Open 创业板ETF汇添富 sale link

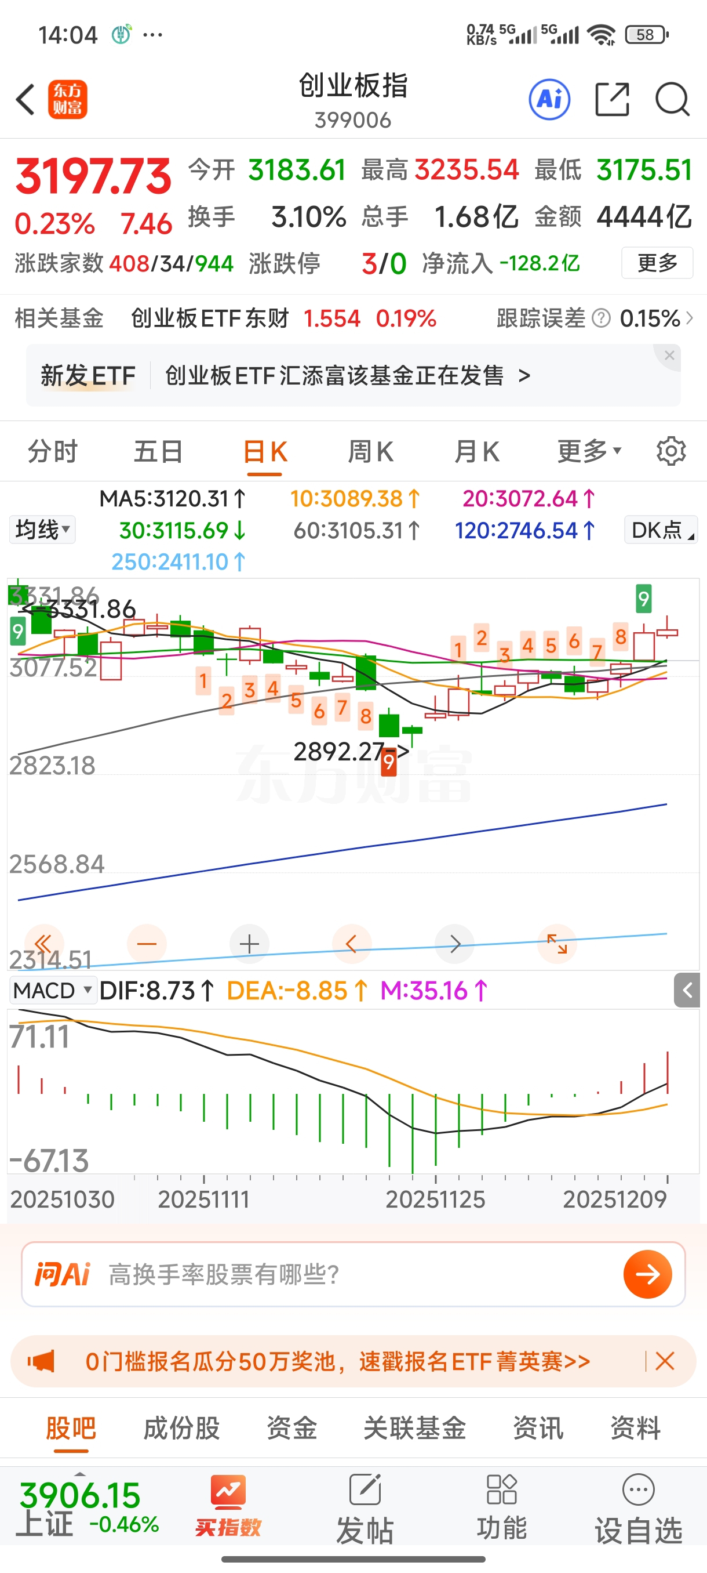pos(348,375)
